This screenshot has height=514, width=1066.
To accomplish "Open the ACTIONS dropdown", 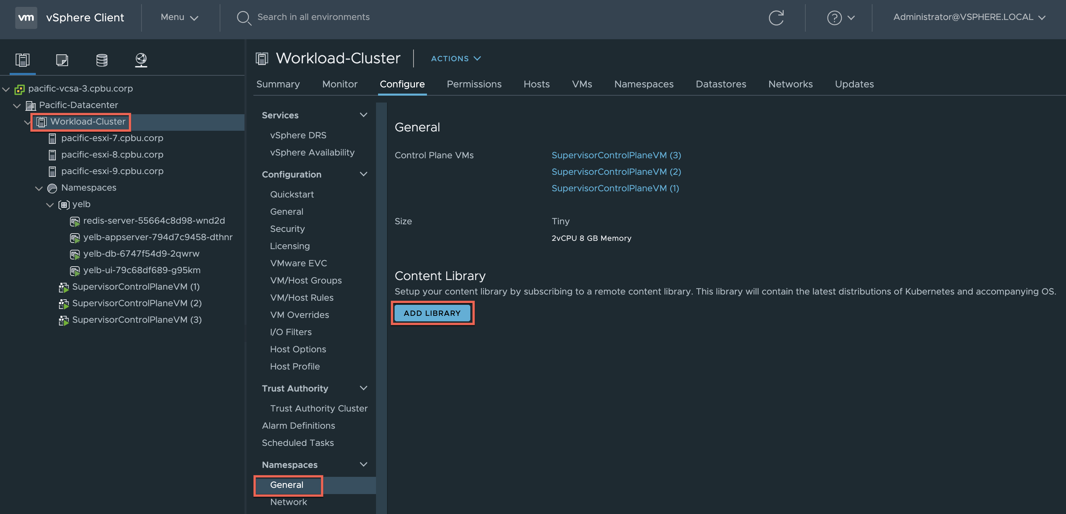I will pyautogui.click(x=455, y=58).
